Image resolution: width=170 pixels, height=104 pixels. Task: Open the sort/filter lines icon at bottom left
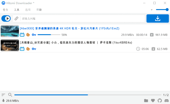point(3,95)
